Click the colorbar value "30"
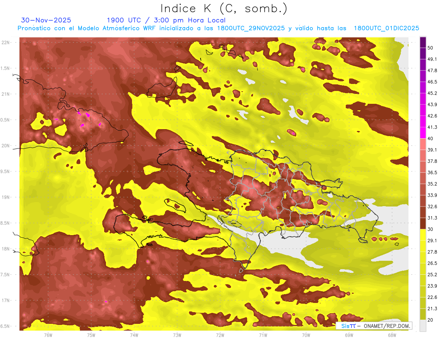This screenshot has height=340, width=440. (430, 229)
